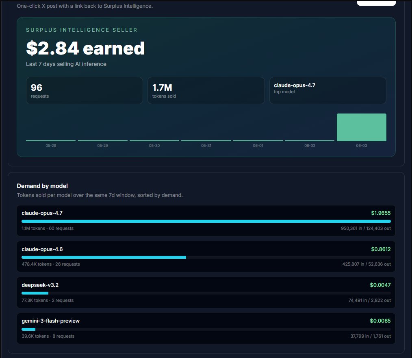This screenshot has width=412, height=358.
Task: Click the claude-opus-4.7 row title
Action: pos(42,213)
